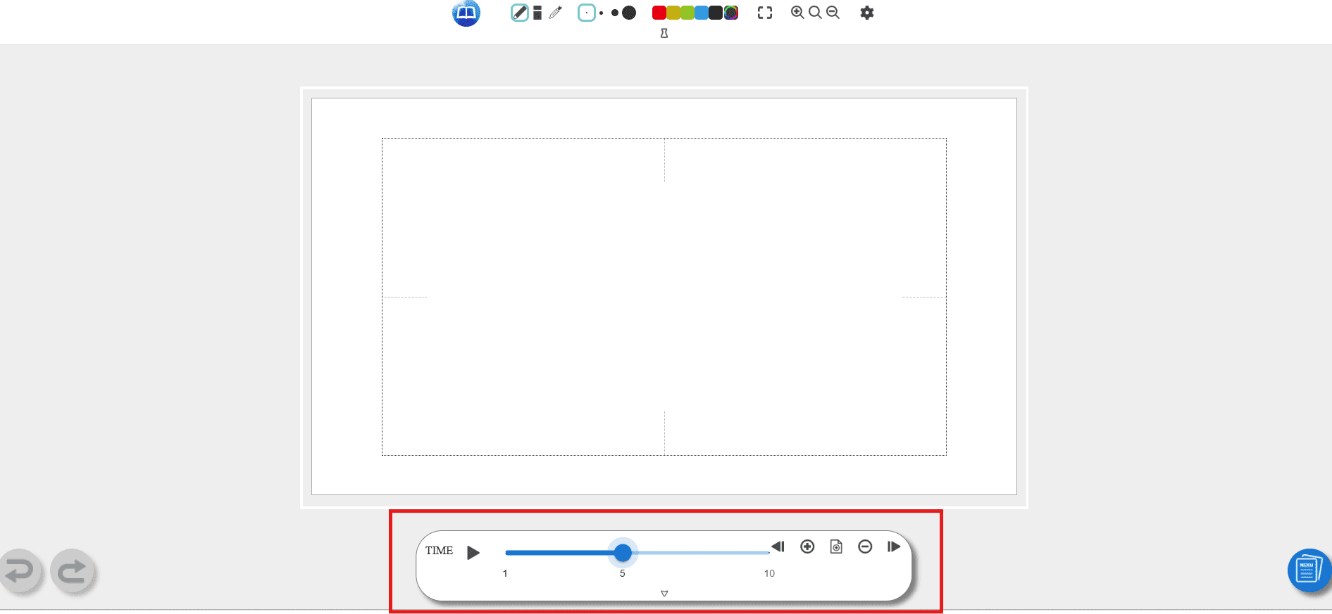The width and height of the screenshot is (1332, 614).
Task: Open the blue book home icon
Action: [x=466, y=13]
